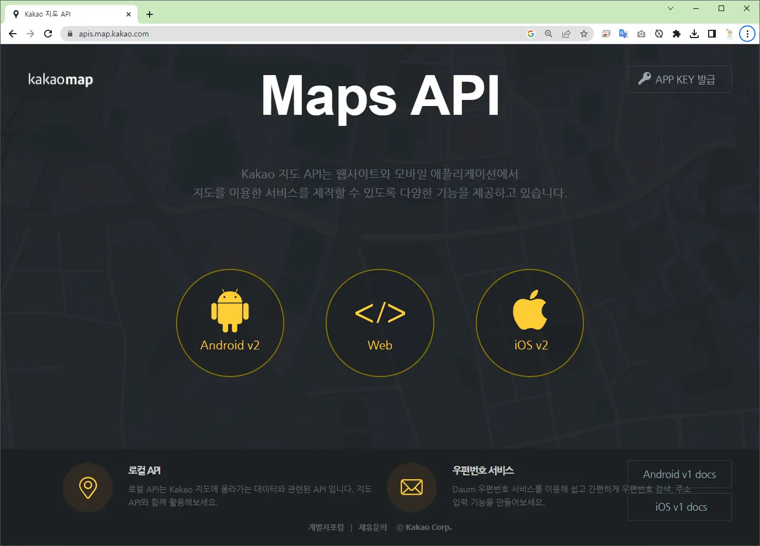Open the zoom magnifier in the address bar
The width and height of the screenshot is (760, 546).
[549, 34]
